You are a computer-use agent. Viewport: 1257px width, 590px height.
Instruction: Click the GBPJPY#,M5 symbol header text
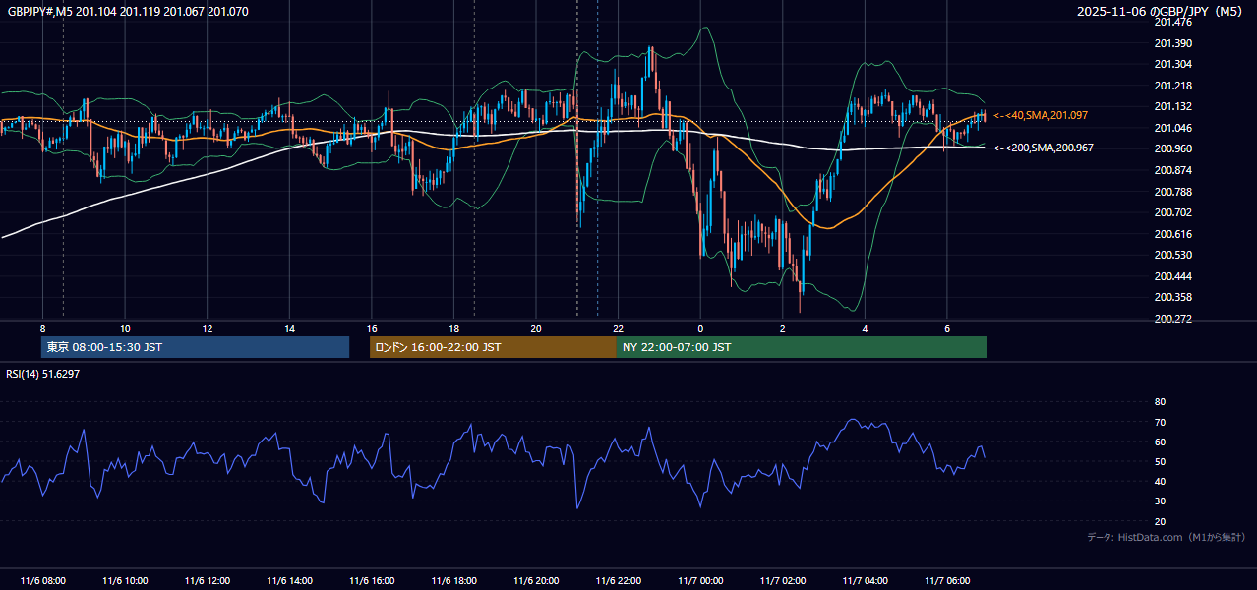coord(126,12)
